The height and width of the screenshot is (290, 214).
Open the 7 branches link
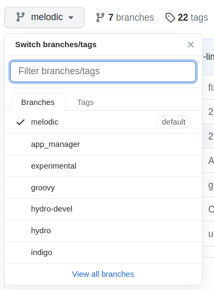pos(125,17)
